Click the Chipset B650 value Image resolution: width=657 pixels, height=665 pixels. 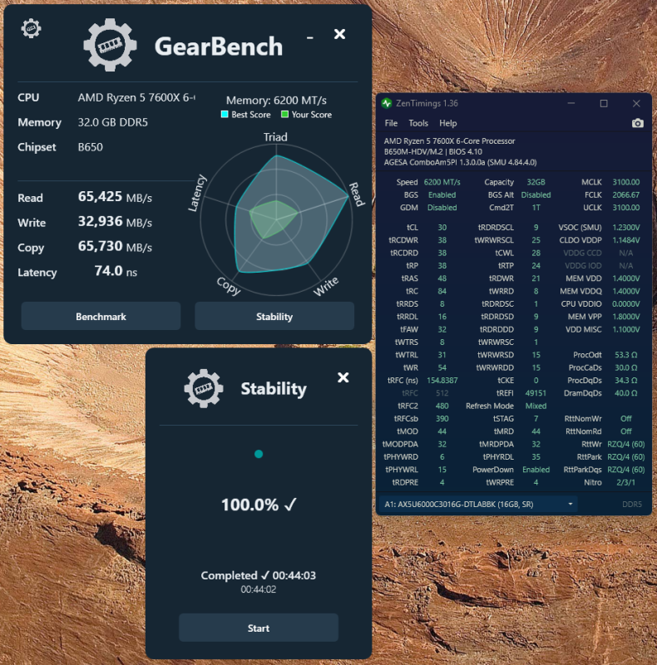90,147
